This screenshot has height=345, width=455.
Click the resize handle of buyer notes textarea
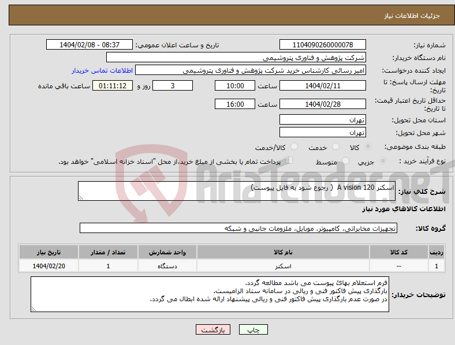[x=33, y=309]
